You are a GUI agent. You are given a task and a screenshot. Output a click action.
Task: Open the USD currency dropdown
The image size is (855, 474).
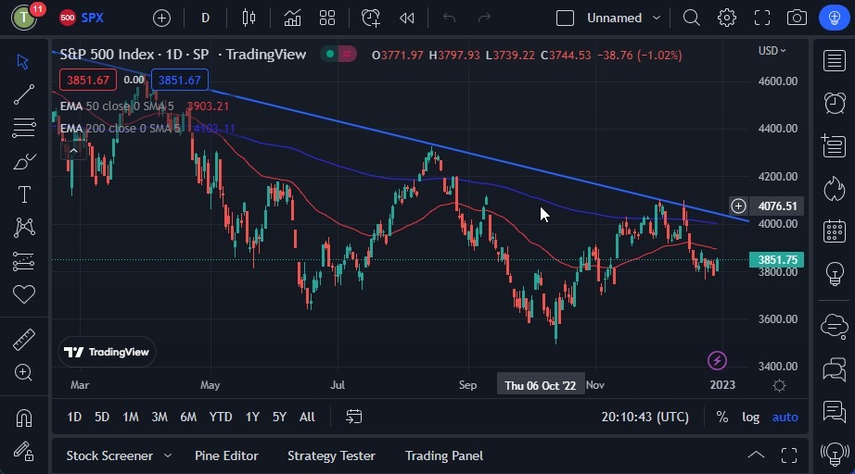tap(772, 51)
